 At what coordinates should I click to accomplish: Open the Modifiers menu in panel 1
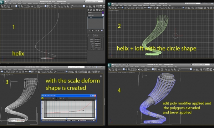point(30,4)
